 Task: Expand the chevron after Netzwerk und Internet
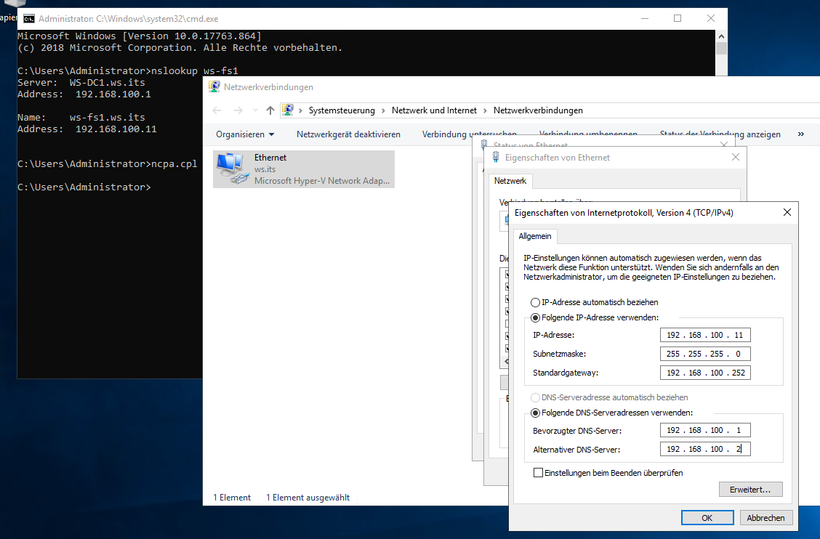485,110
